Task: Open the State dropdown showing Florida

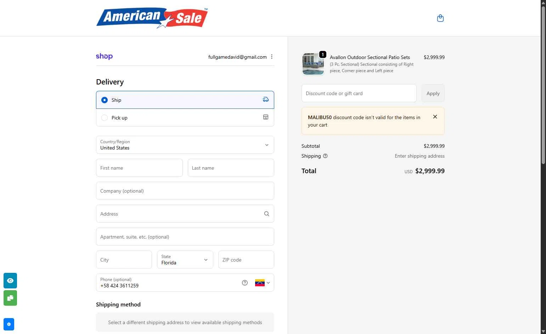Action: click(x=185, y=260)
